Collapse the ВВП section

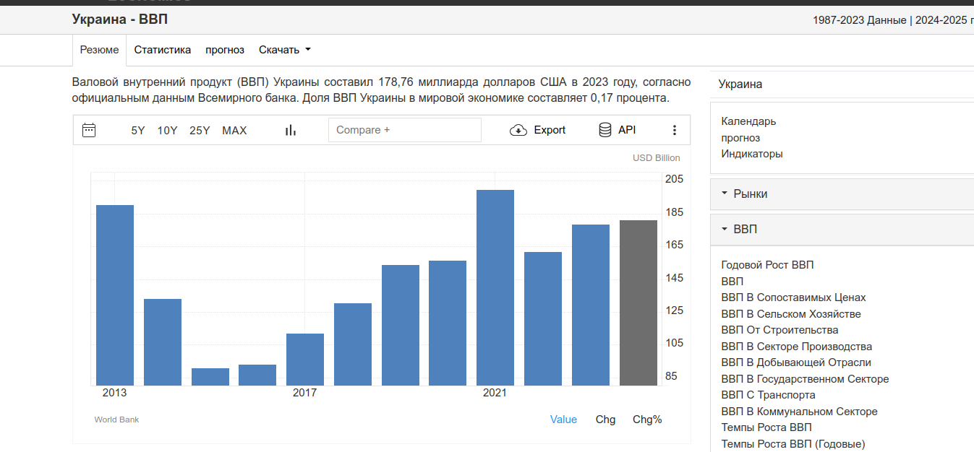(745, 230)
